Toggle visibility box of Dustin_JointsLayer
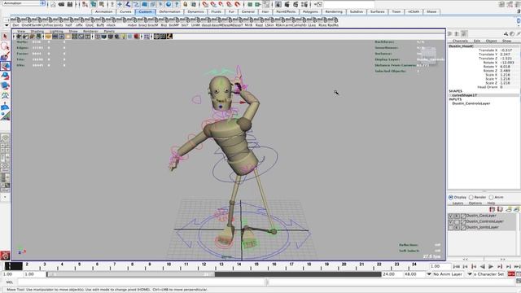The image size is (521, 293). tap(451, 228)
